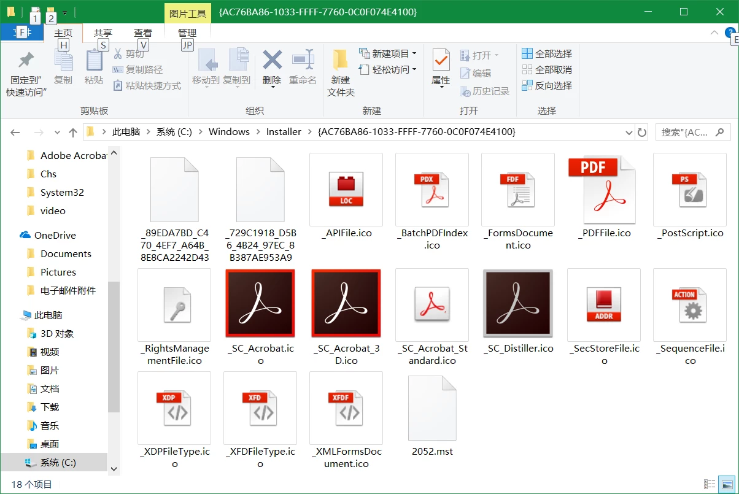Open recent locations dropdown arrow

[x=58, y=132]
